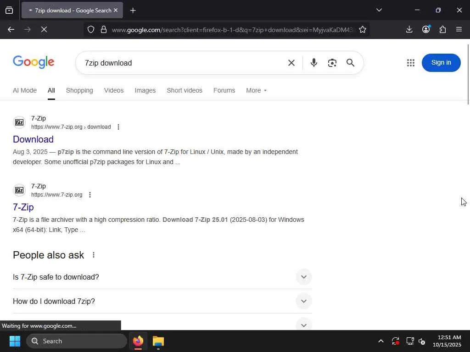Open the 7-zip.org Download result link
This screenshot has width=470, height=352.
[33, 139]
